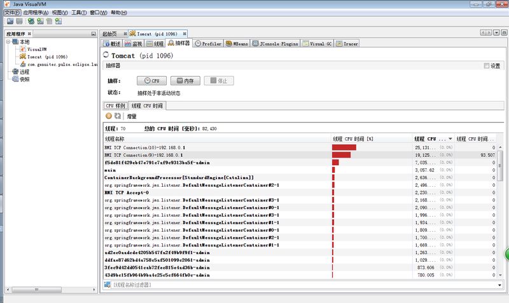509x303 pixels.
Task: Click the red CPU bar of RMI TCP Connection(9)
Action: point(341,155)
